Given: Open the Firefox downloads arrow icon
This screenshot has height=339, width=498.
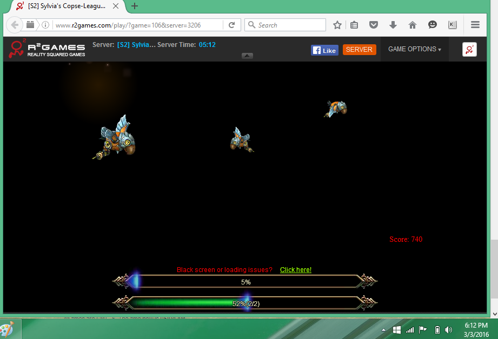Looking at the screenshot, I should (x=393, y=25).
